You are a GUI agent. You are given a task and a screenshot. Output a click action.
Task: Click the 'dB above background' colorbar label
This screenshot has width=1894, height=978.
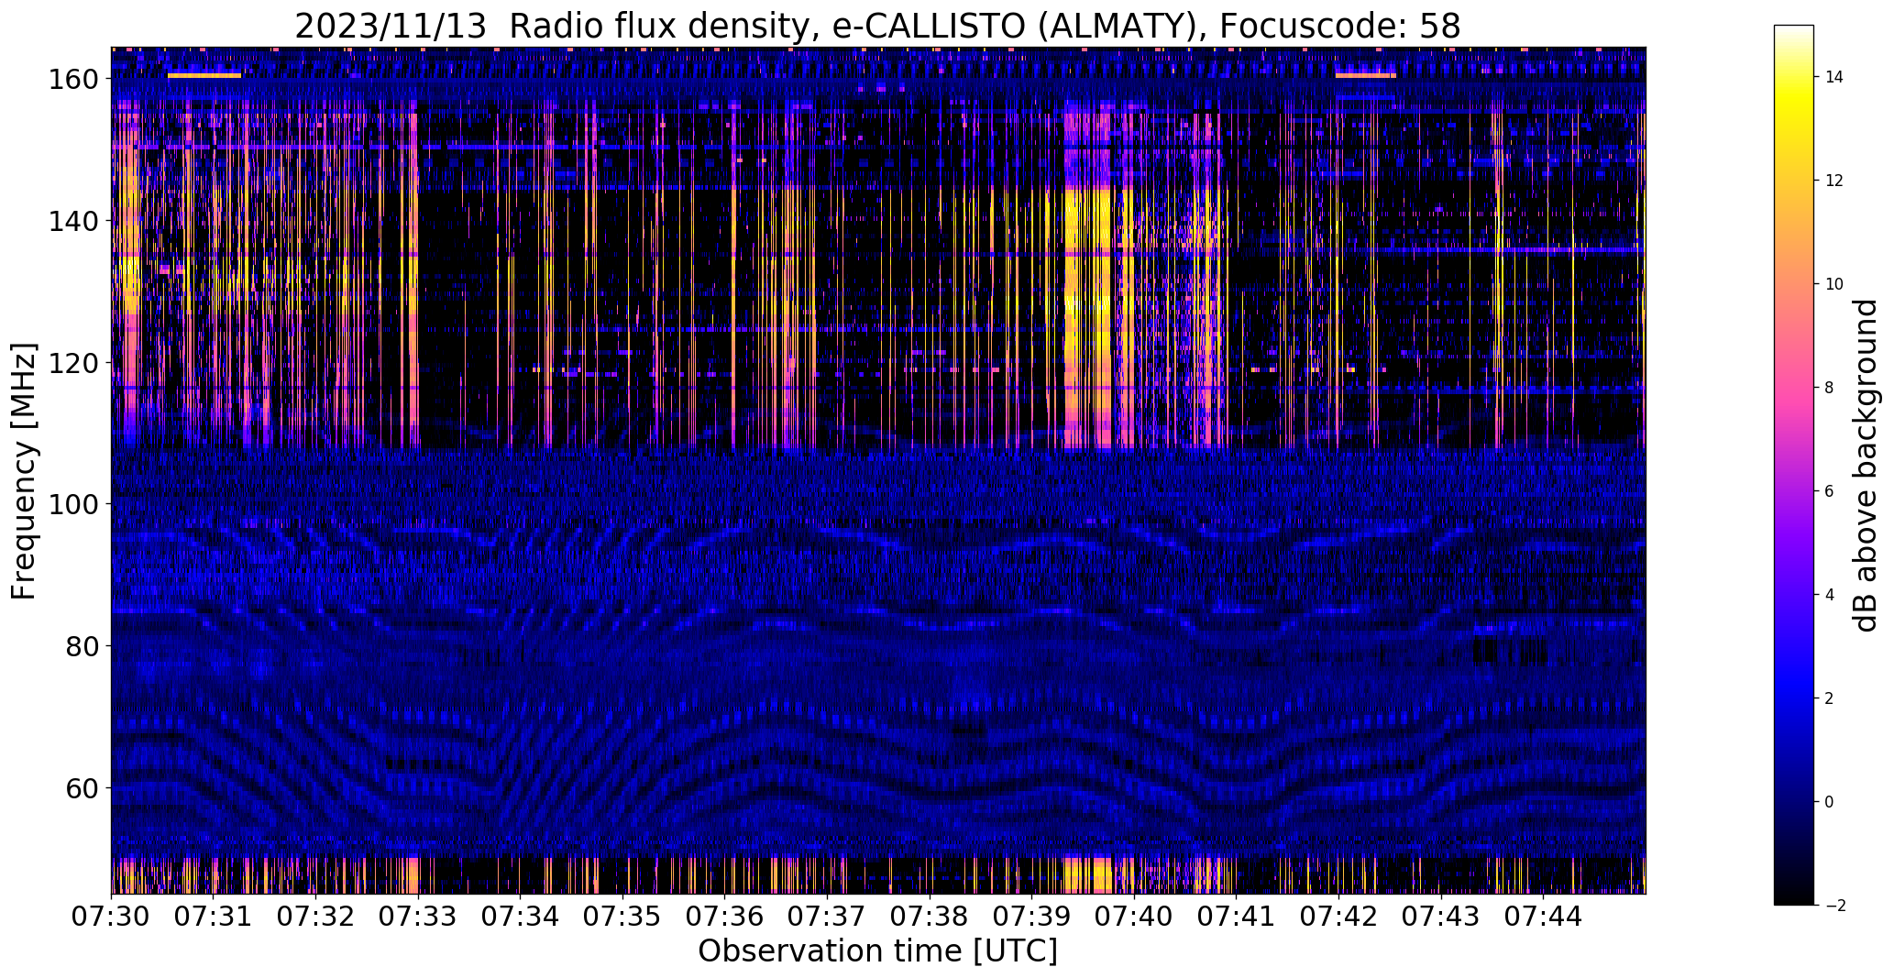[x=1865, y=465]
